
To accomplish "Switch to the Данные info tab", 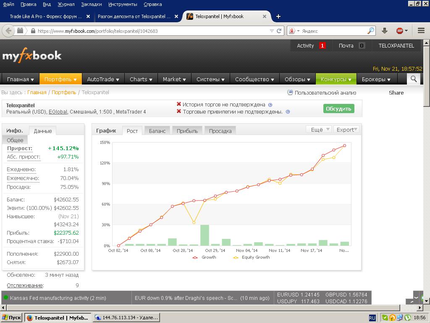I will [43, 131].
